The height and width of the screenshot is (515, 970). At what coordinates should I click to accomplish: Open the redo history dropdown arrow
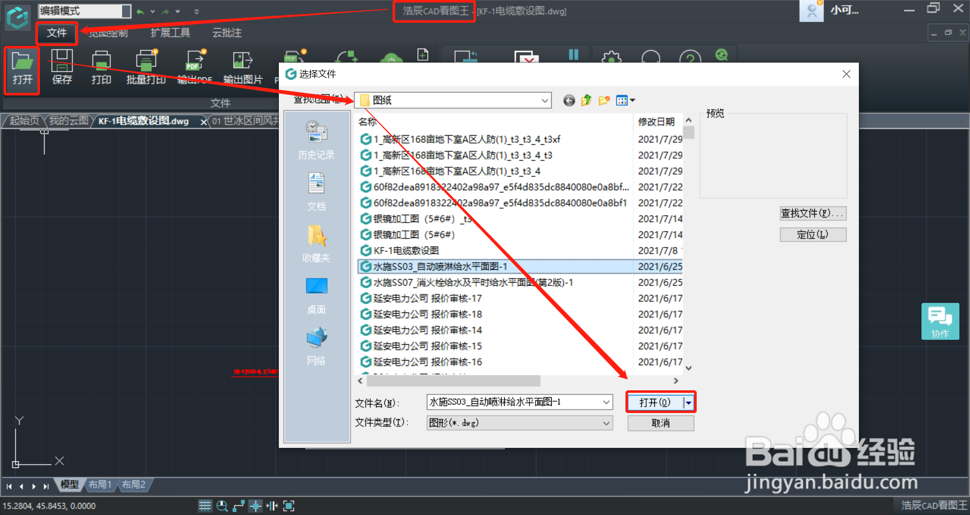point(178,11)
